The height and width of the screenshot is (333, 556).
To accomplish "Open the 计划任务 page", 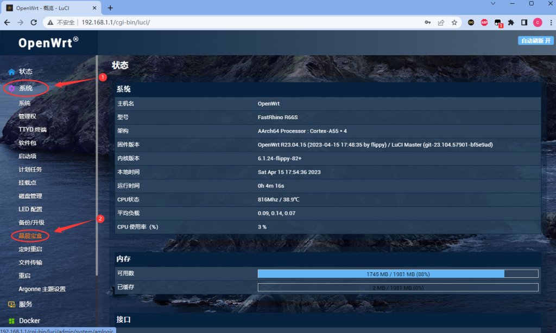I will (30, 169).
